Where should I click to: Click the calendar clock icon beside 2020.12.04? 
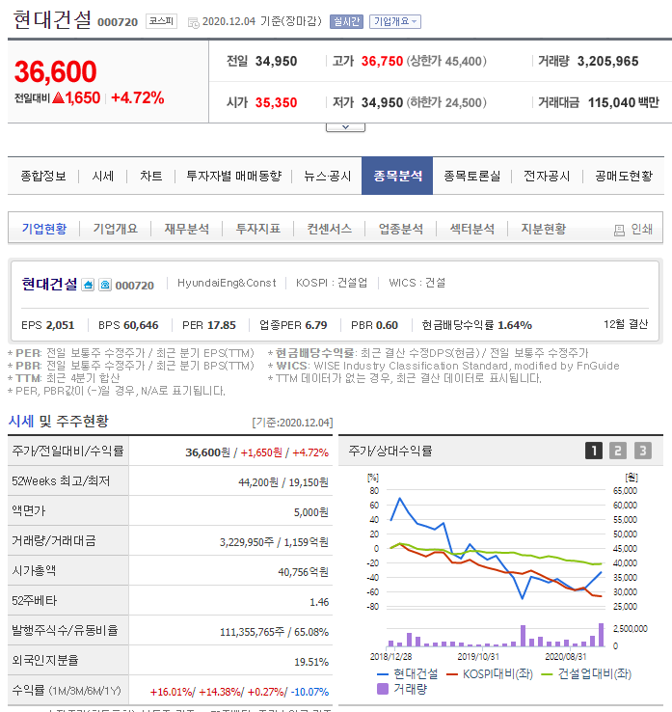pos(193,23)
